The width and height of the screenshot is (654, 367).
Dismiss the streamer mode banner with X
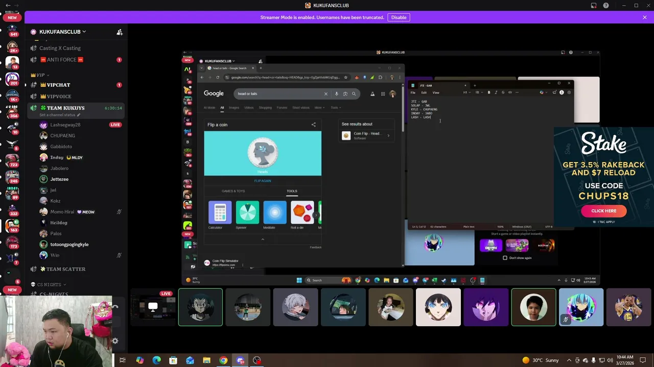pyautogui.click(x=645, y=17)
